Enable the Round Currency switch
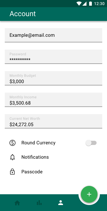 [x=91, y=143]
